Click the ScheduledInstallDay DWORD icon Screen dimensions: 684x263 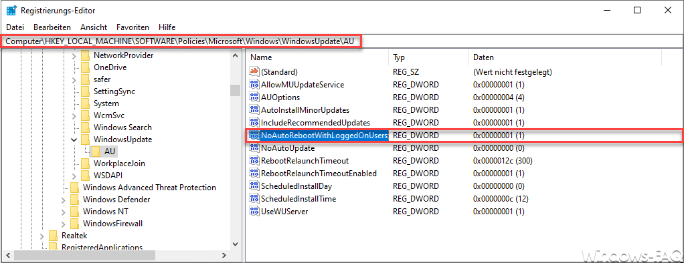[x=254, y=186]
